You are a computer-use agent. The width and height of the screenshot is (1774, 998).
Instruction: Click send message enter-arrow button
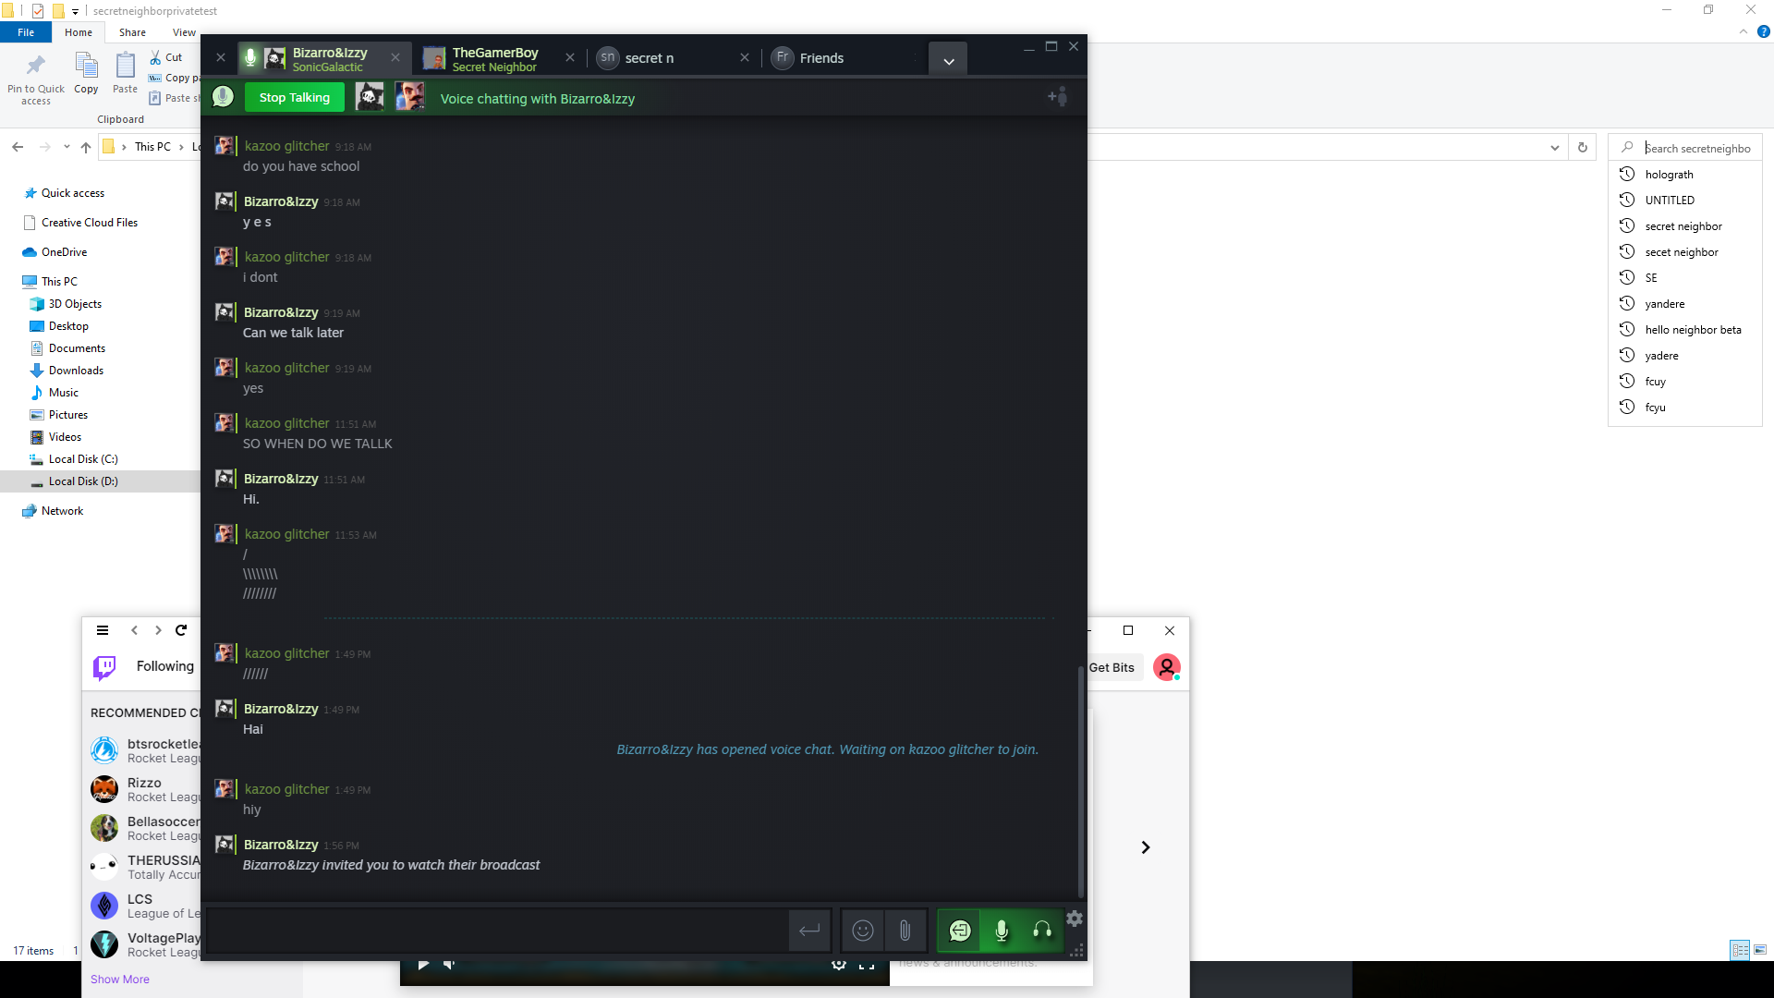809,931
